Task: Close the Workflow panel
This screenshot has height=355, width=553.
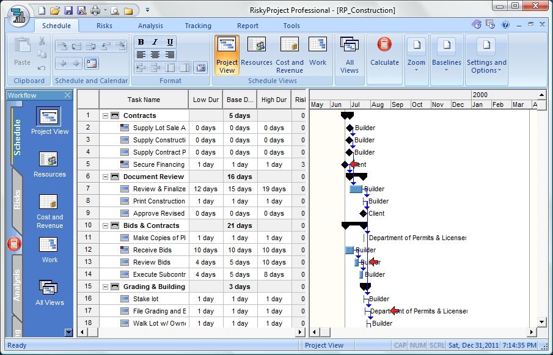Action: point(67,95)
